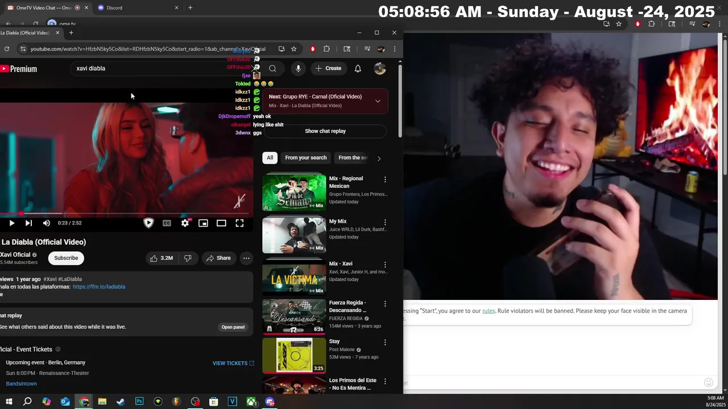Viewport: 728px width, 409px height.
Task: Show chat replay
Action: click(325, 131)
